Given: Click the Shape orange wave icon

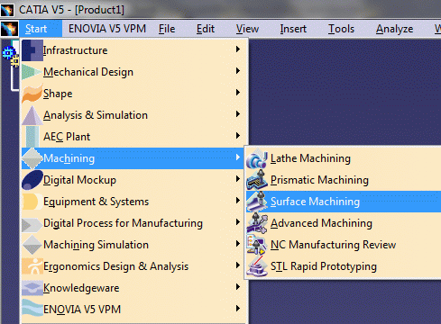Looking at the screenshot, I should [32, 94].
